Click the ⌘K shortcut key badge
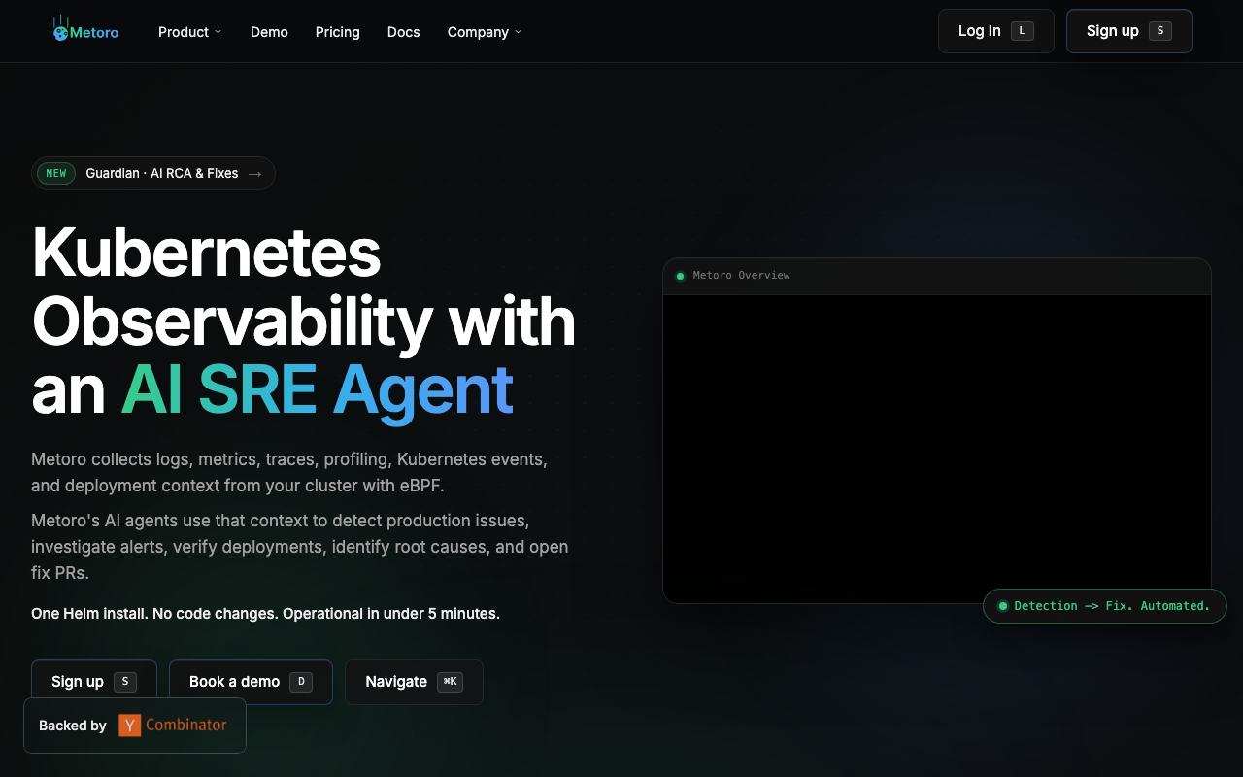The height and width of the screenshot is (777, 1243). pos(450,682)
